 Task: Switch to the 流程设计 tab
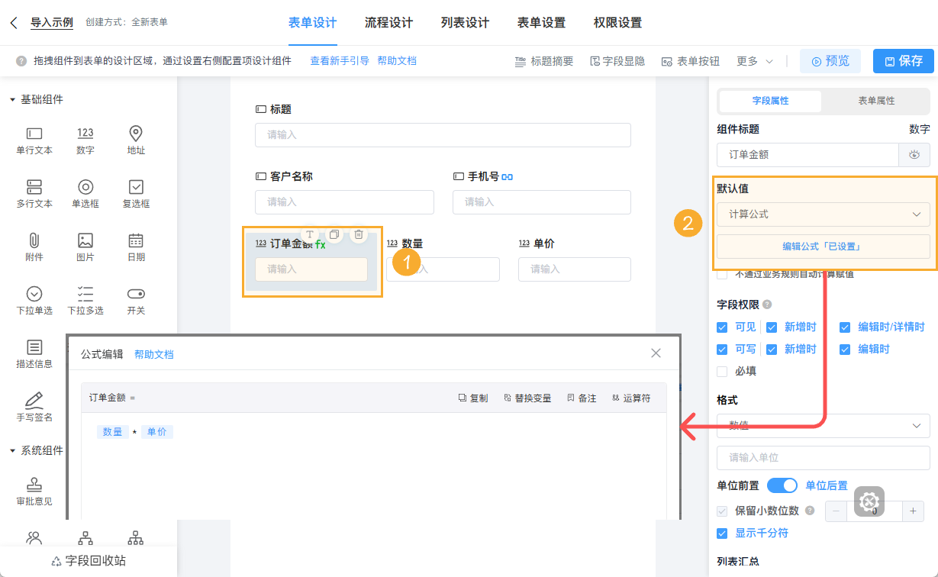[389, 24]
